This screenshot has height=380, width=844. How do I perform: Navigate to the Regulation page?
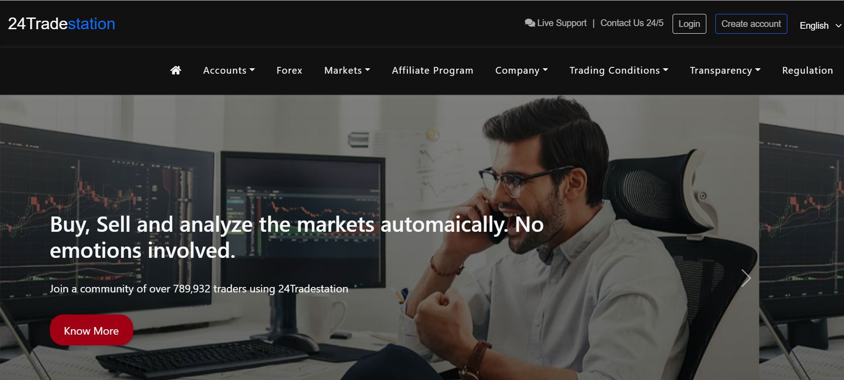[807, 71]
